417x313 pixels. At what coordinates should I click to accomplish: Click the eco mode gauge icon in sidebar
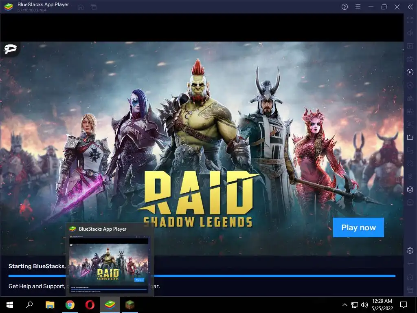pyautogui.click(x=410, y=203)
